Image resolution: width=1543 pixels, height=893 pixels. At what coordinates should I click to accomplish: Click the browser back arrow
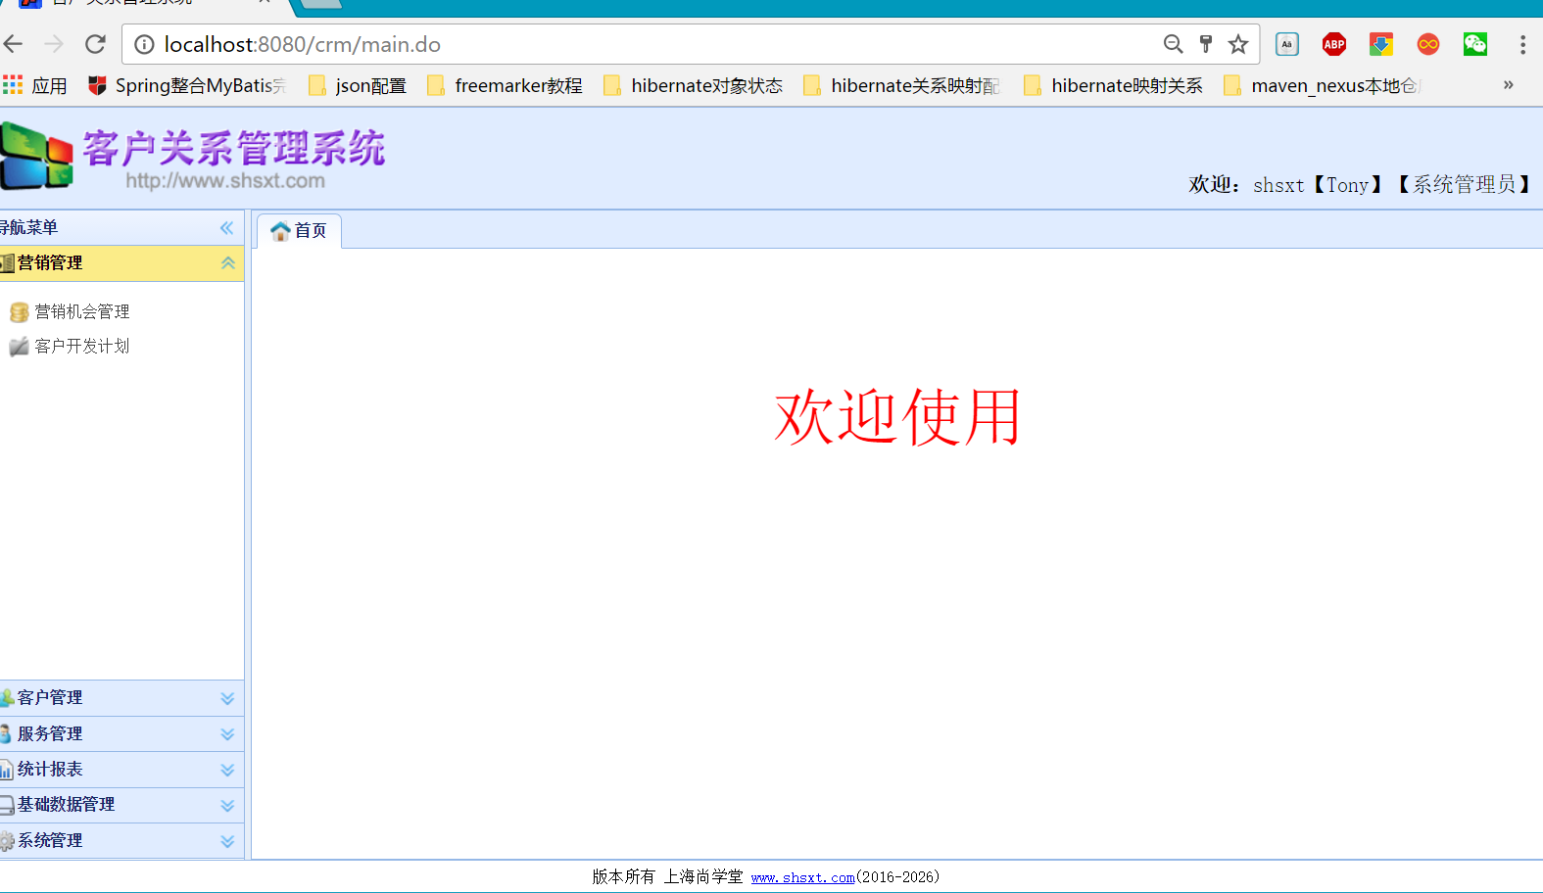(14, 44)
